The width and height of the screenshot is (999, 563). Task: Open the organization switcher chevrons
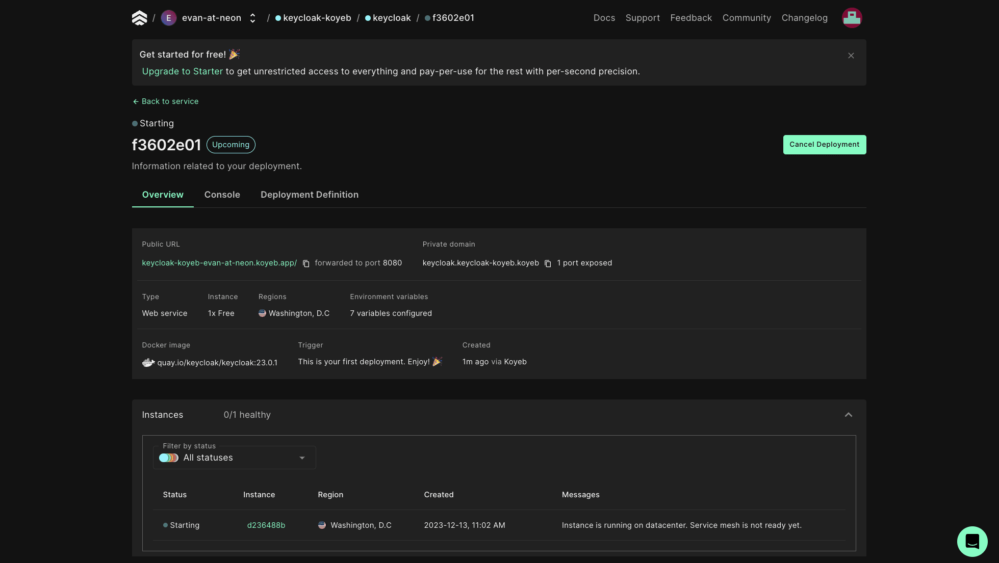pos(252,18)
